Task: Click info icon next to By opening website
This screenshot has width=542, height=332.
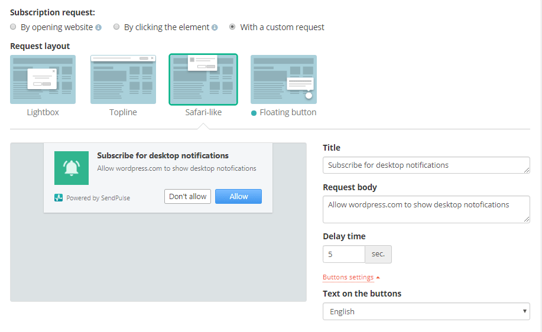Action: click(x=99, y=28)
